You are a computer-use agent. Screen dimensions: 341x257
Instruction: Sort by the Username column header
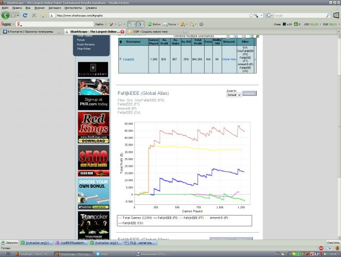point(133,42)
